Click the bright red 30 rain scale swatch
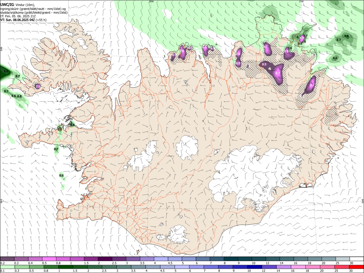Screen dimensions: 364x273 click(x=356, y=267)
